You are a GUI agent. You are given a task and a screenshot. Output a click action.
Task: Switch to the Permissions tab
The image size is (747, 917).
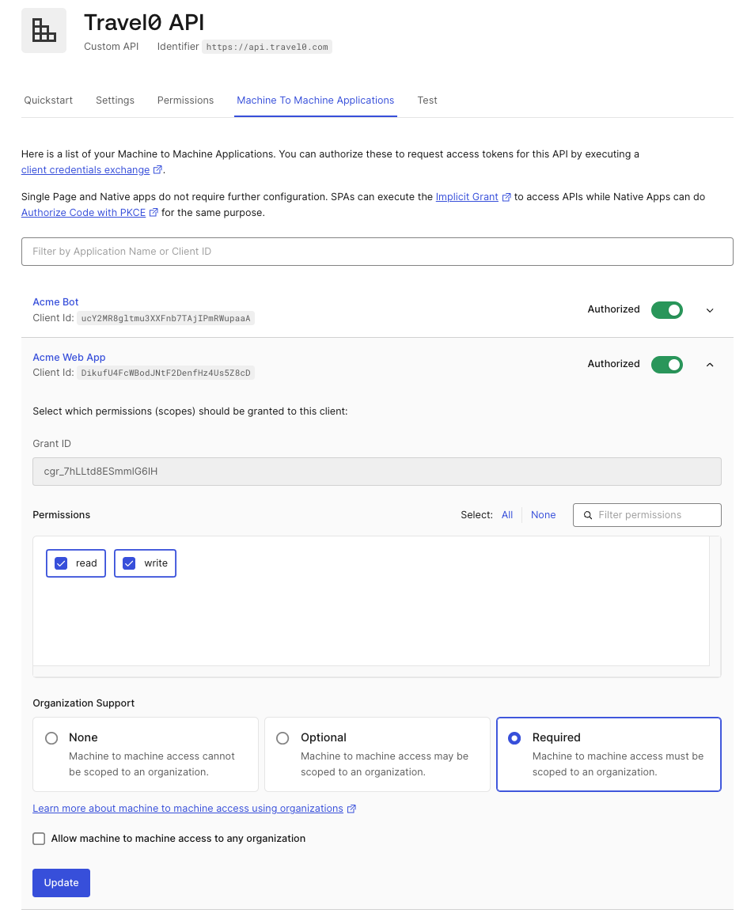click(185, 100)
